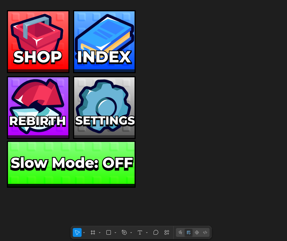Select the Move tool arrow
The image size is (287, 241).
[77, 232]
